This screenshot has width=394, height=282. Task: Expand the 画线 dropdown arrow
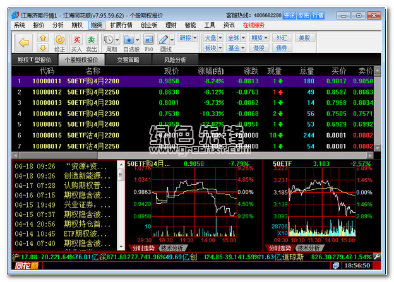[172, 40]
